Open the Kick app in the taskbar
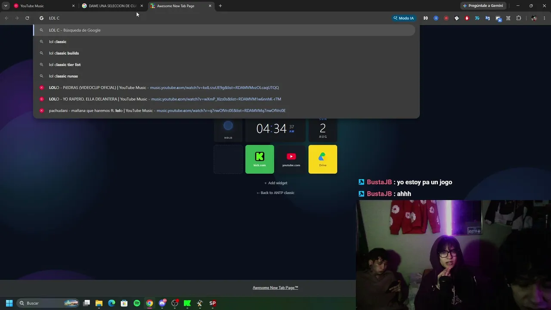The width and height of the screenshot is (551, 310). tap(187, 303)
